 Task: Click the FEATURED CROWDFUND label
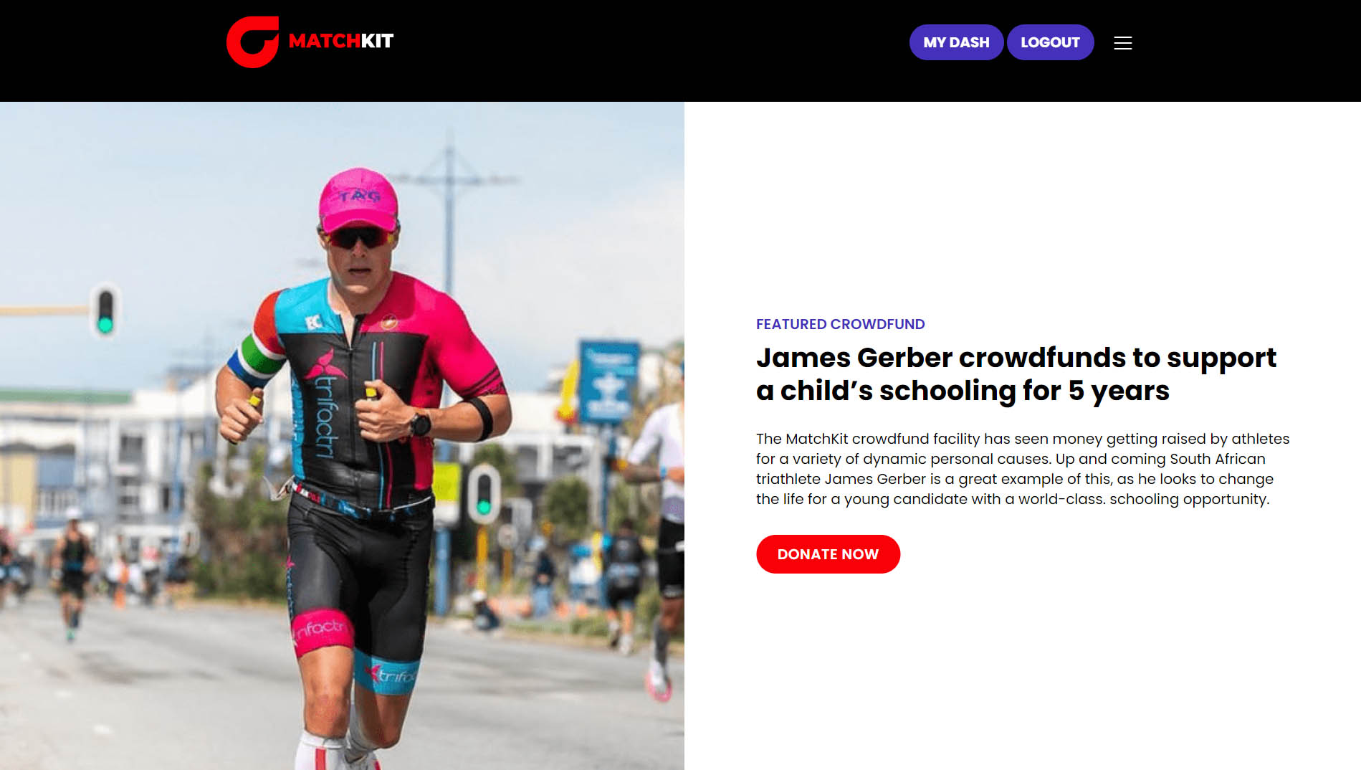[840, 324]
